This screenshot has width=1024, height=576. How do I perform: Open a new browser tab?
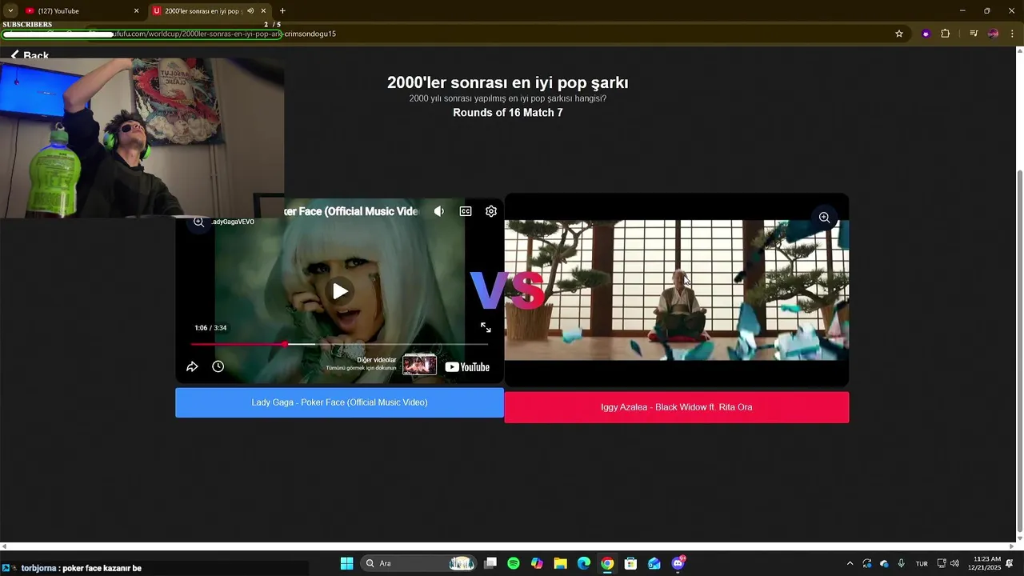pos(282,11)
